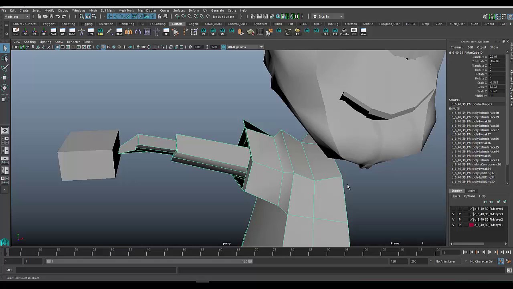Open the GE shelf item
Viewport: 513px width, 289px height.
point(63,31)
